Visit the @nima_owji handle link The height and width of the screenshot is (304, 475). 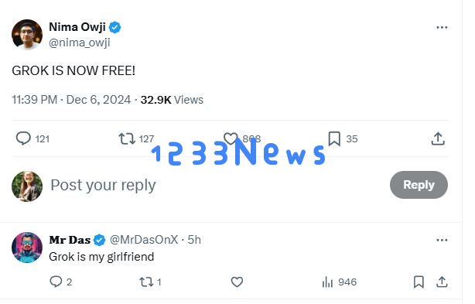coord(80,43)
